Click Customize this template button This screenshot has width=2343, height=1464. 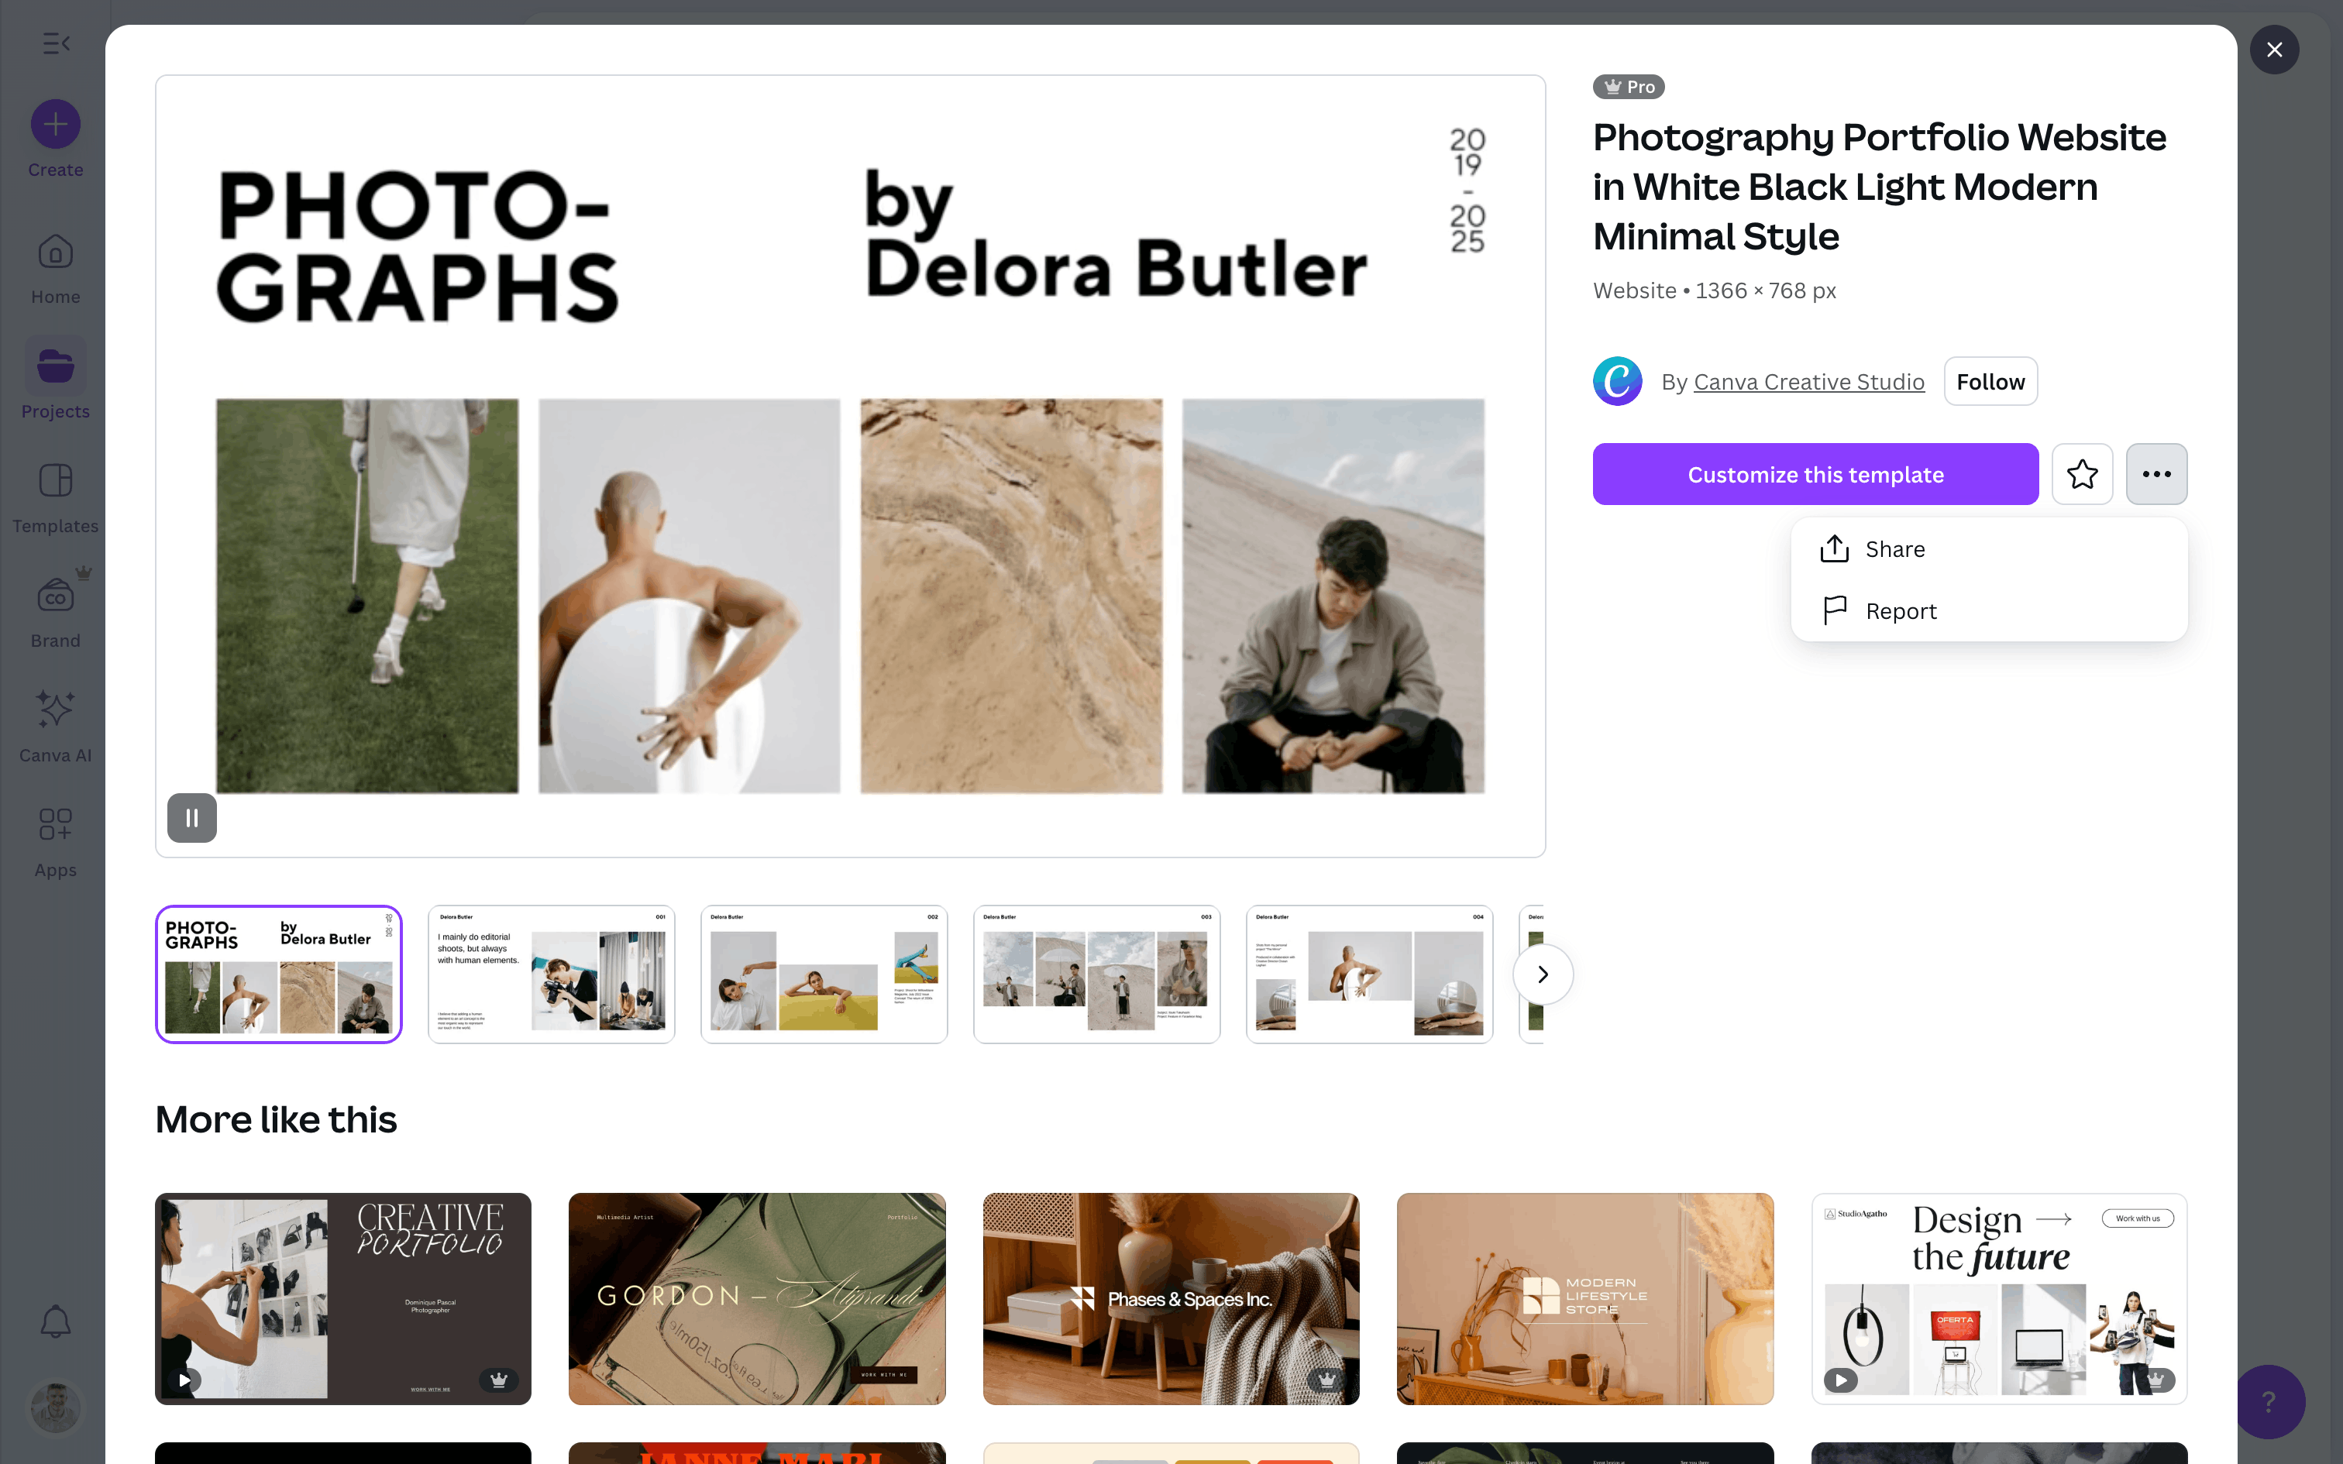[x=1815, y=474]
